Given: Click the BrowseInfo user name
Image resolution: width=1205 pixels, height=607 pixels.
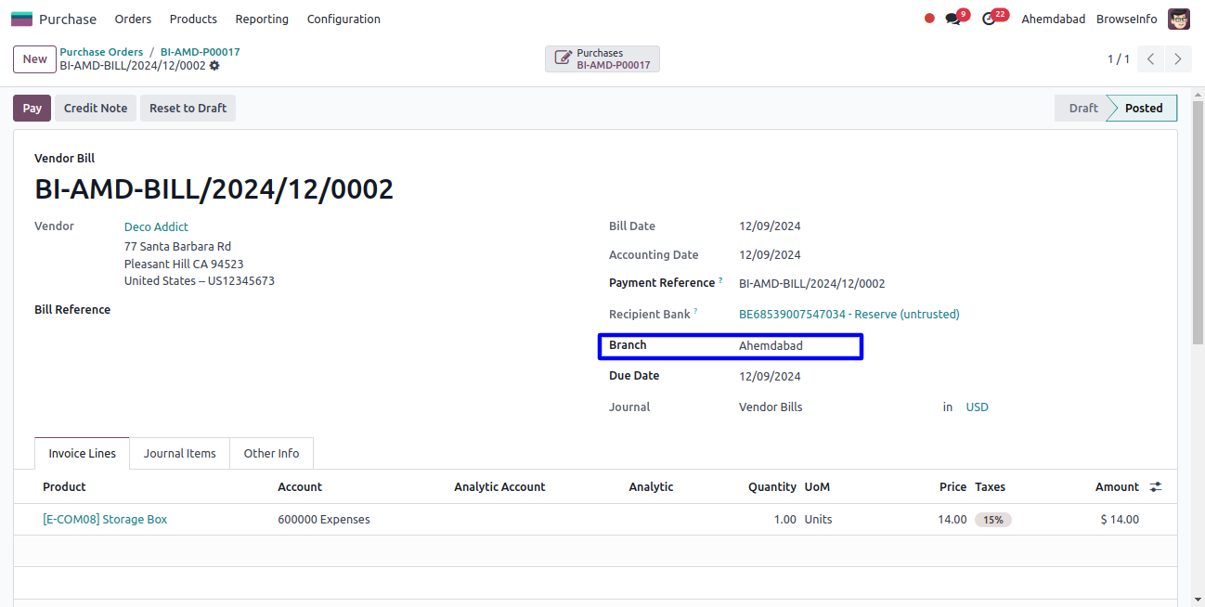Looking at the screenshot, I should (x=1126, y=19).
